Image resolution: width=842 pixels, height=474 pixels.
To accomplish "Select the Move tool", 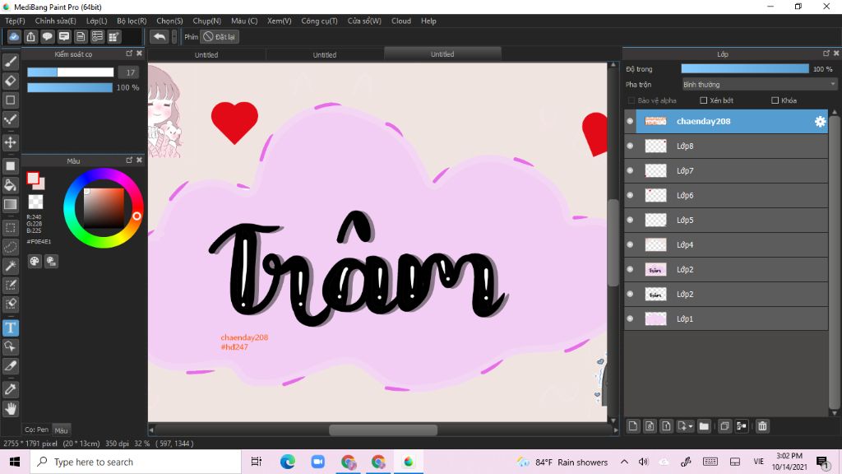I will click(10, 142).
